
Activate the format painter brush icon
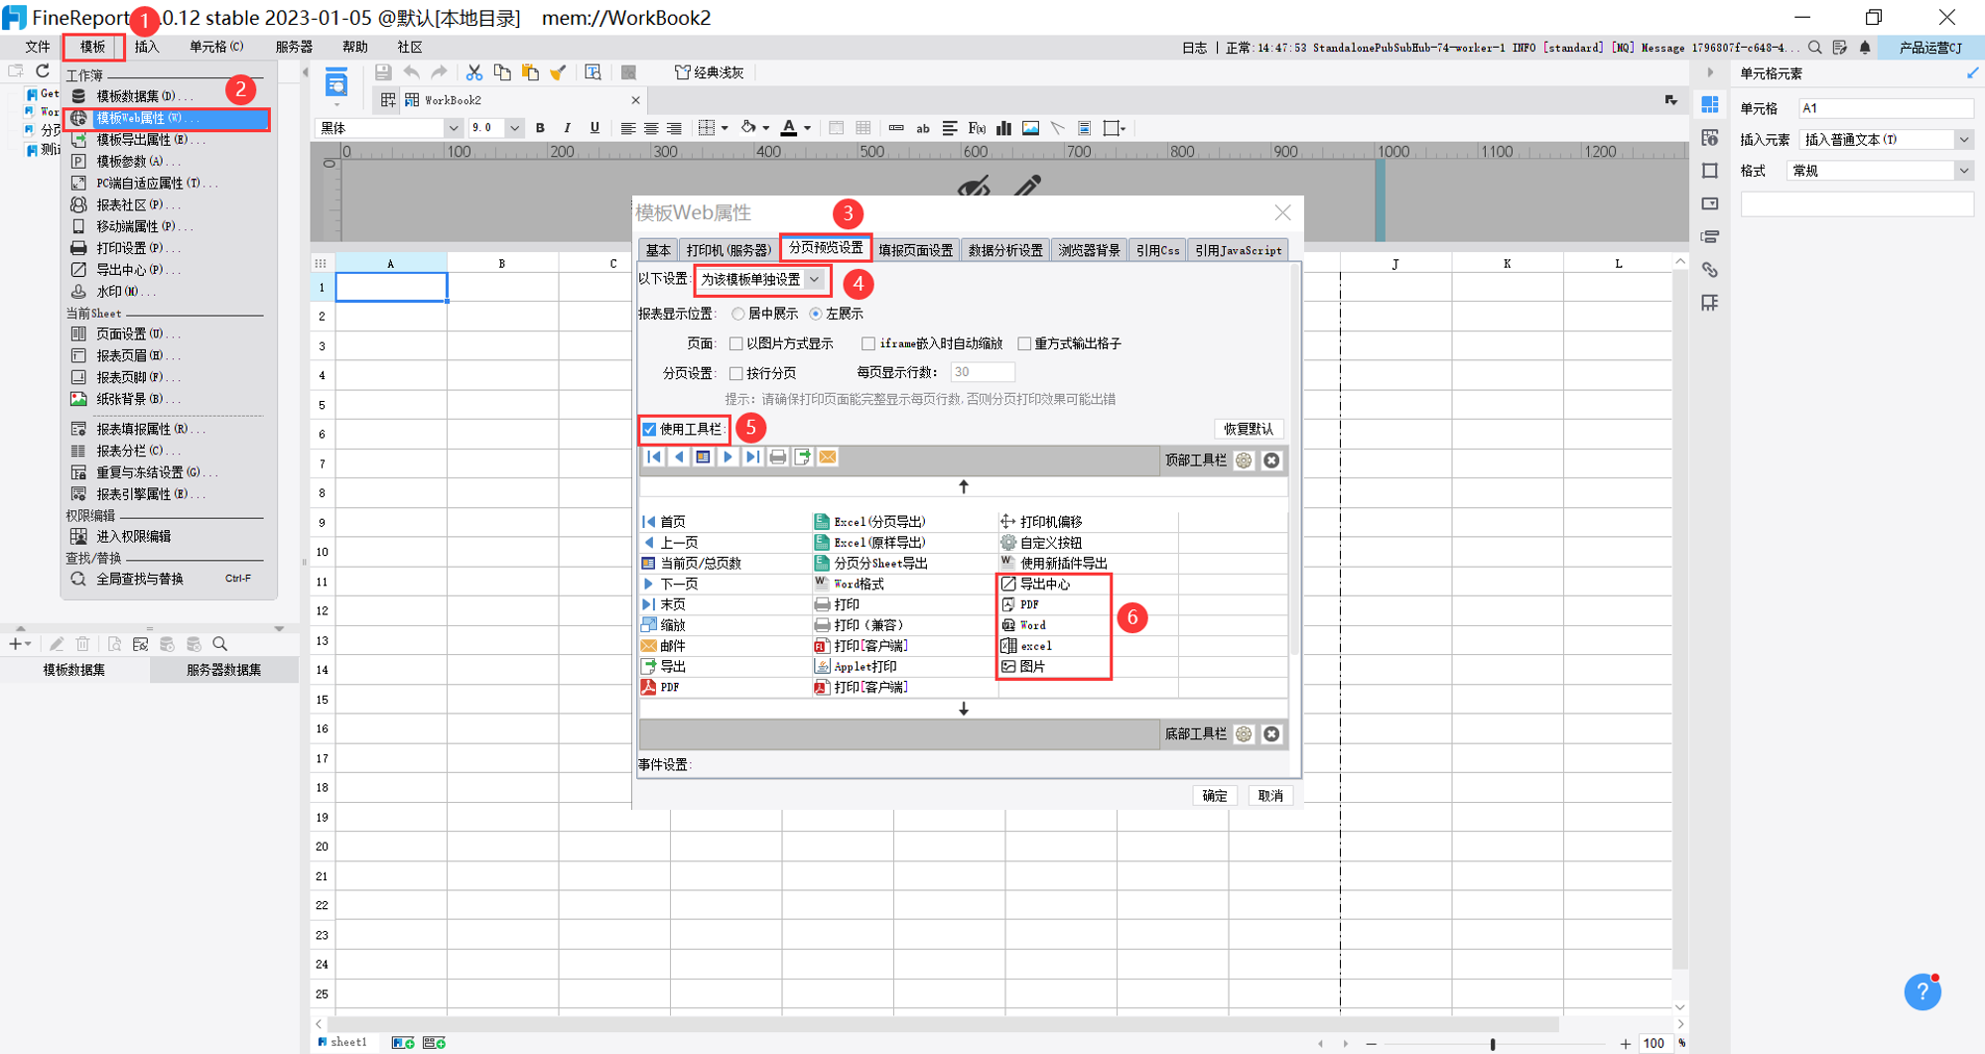558,72
